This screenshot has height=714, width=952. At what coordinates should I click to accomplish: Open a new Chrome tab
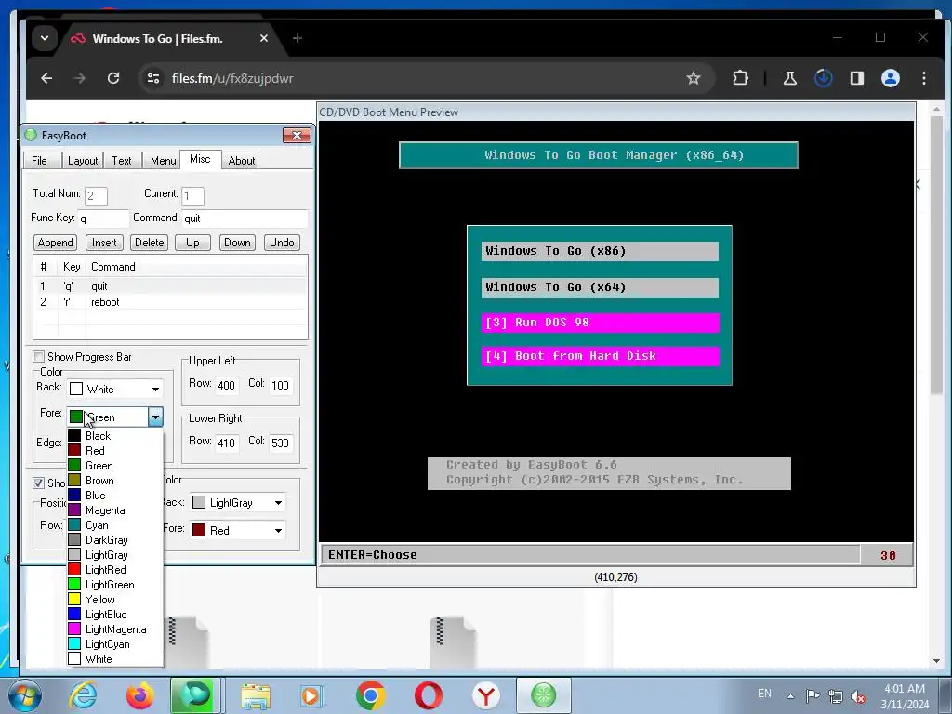pyautogui.click(x=297, y=38)
